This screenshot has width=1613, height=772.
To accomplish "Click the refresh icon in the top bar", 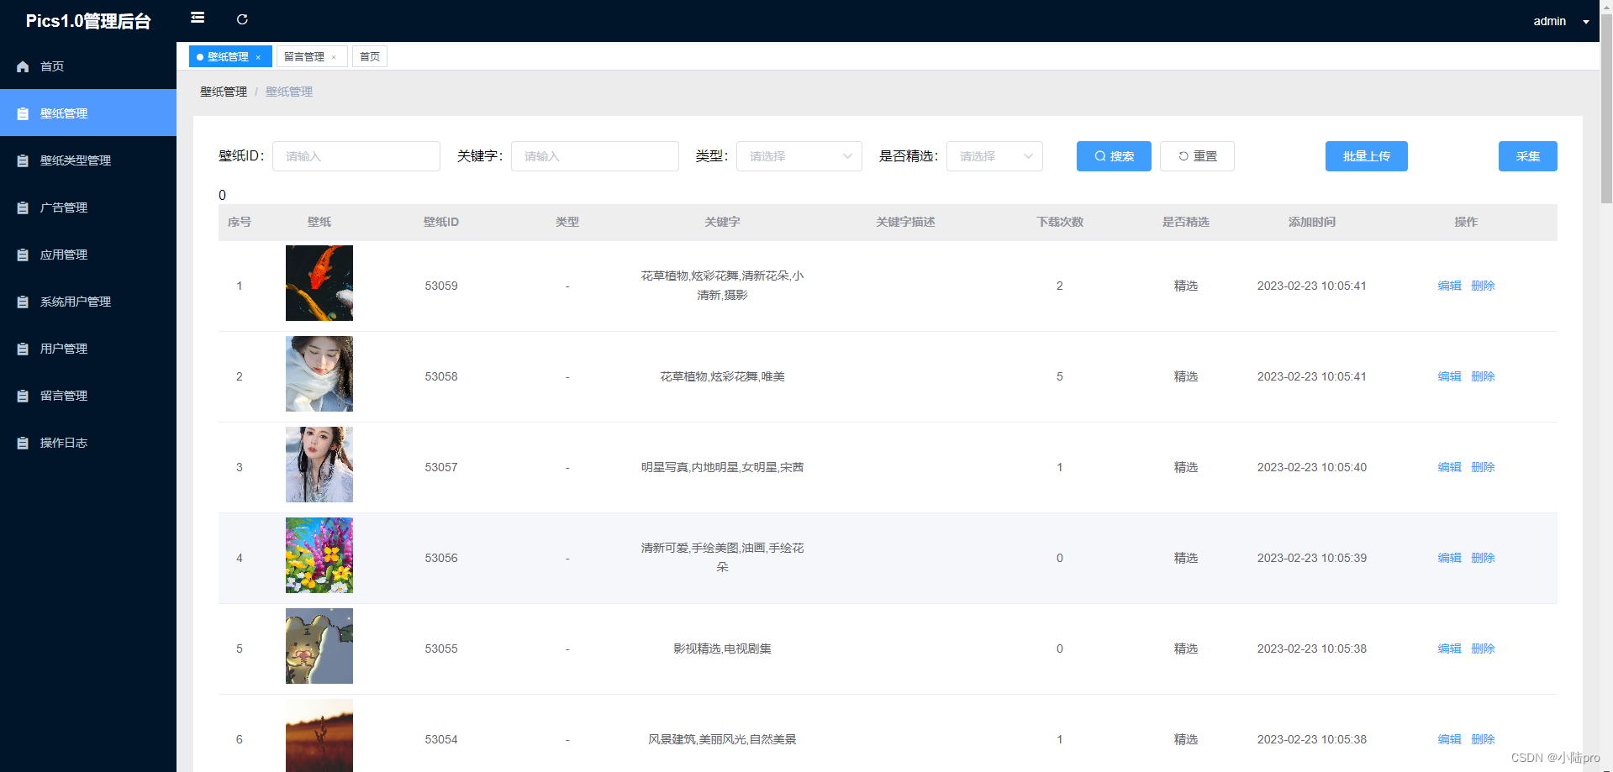I will (243, 18).
